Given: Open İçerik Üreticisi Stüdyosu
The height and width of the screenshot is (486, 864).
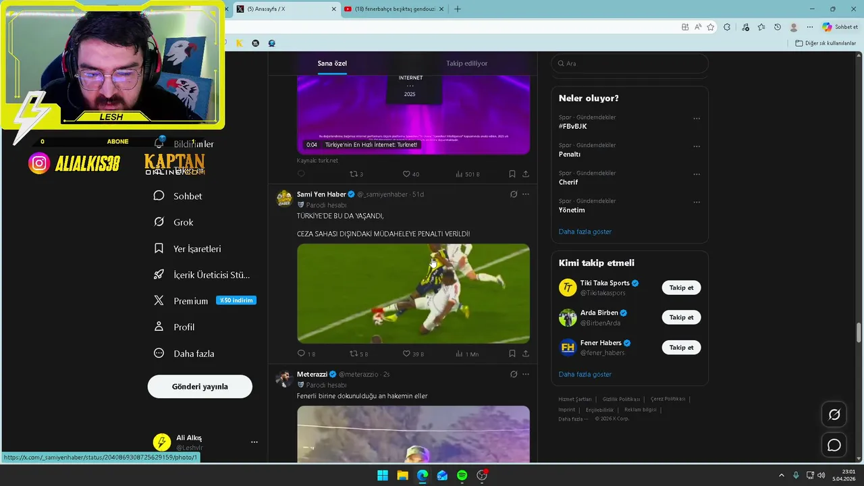Looking at the screenshot, I should [202, 275].
